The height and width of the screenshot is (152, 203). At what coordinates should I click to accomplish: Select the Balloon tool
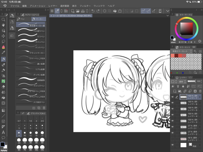click(3, 138)
